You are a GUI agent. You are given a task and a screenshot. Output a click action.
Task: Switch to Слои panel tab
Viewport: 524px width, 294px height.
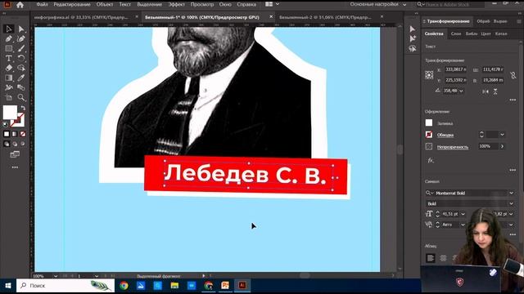pos(456,33)
